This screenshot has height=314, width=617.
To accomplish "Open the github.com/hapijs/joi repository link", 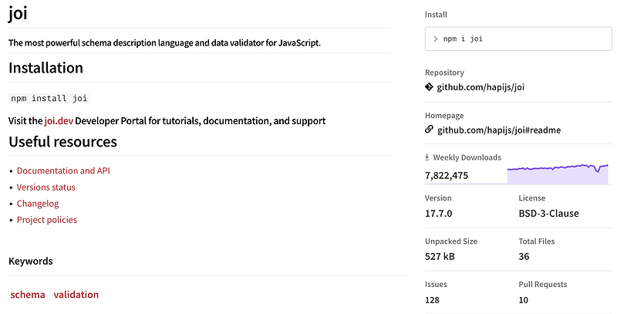I will [481, 88].
